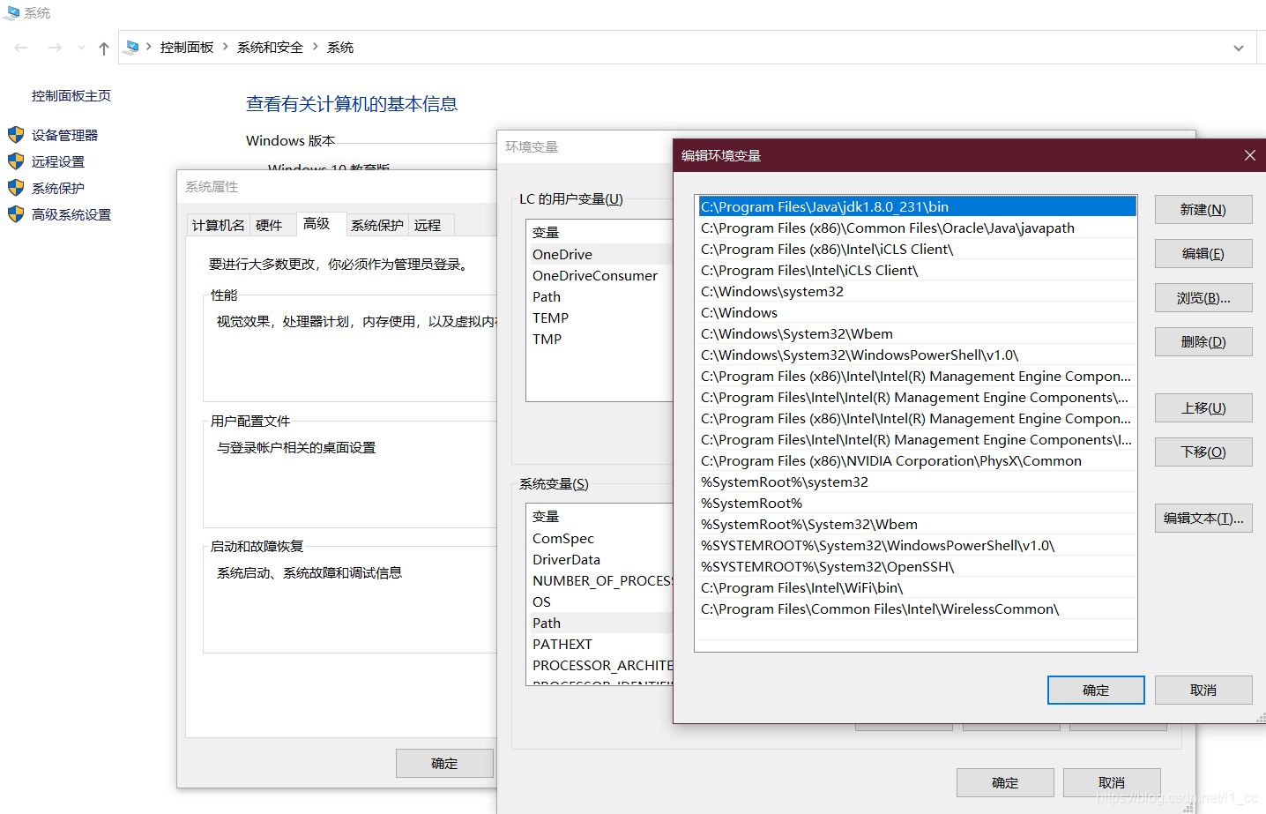
Task: Select the DriverData system variable row
Action: [x=599, y=559]
